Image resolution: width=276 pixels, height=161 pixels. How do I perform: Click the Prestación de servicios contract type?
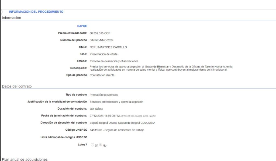point(104,95)
